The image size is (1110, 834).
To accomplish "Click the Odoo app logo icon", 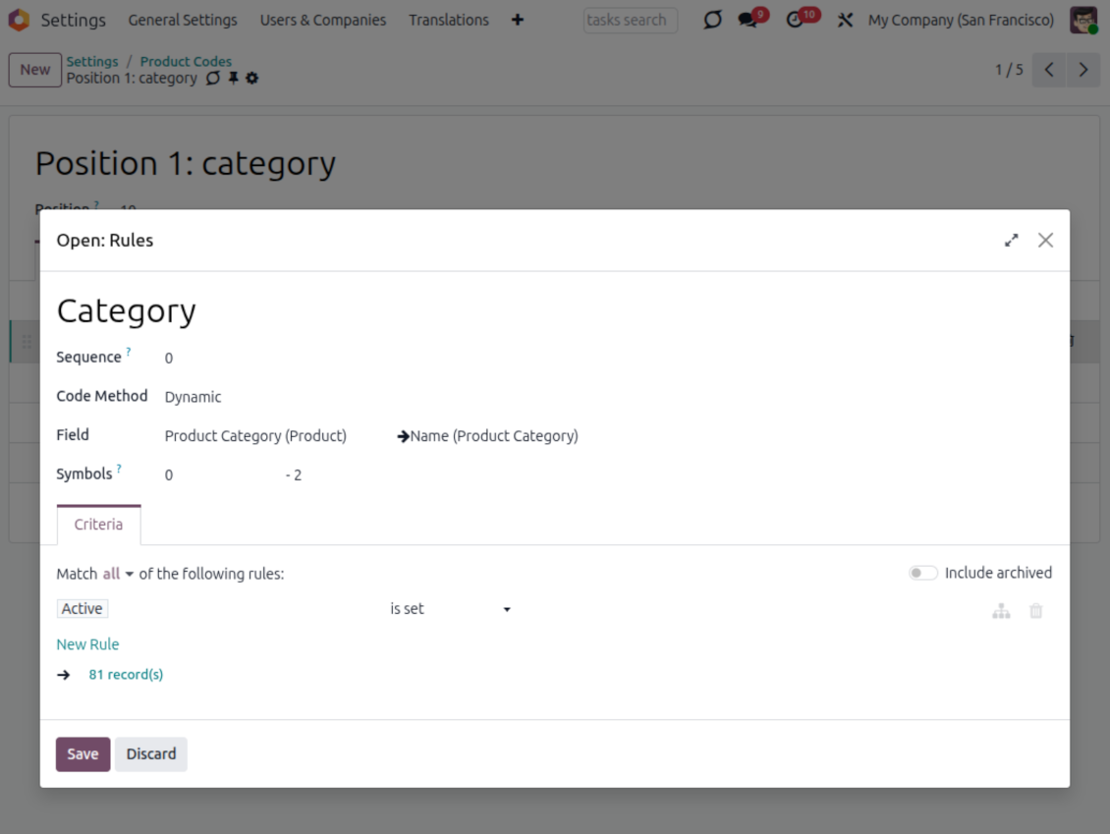I will tap(19, 20).
